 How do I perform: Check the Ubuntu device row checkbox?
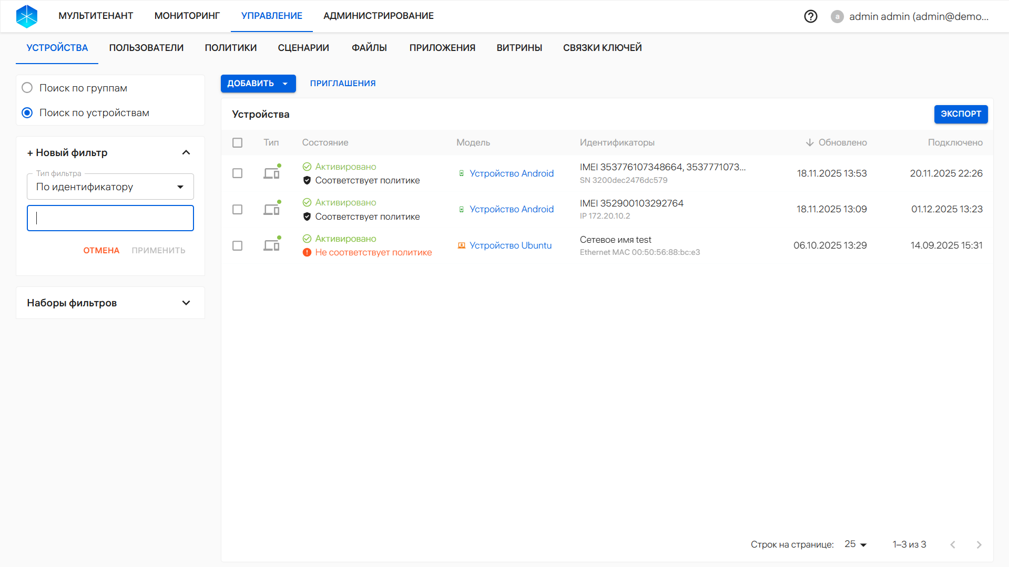[x=238, y=245]
